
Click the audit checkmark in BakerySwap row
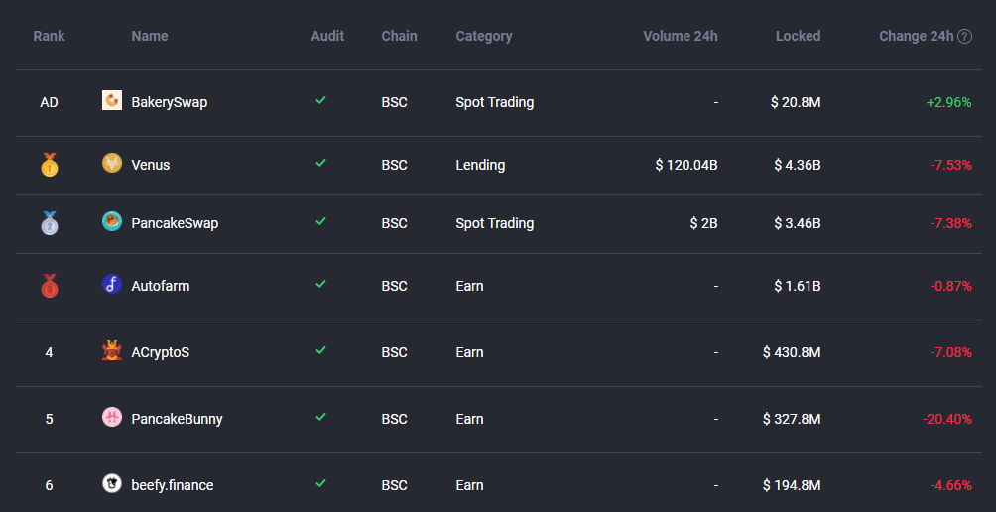click(x=320, y=100)
